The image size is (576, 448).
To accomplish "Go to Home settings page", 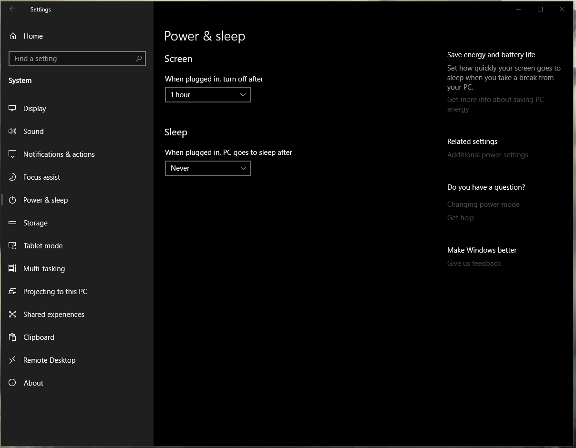I will 33,36.
